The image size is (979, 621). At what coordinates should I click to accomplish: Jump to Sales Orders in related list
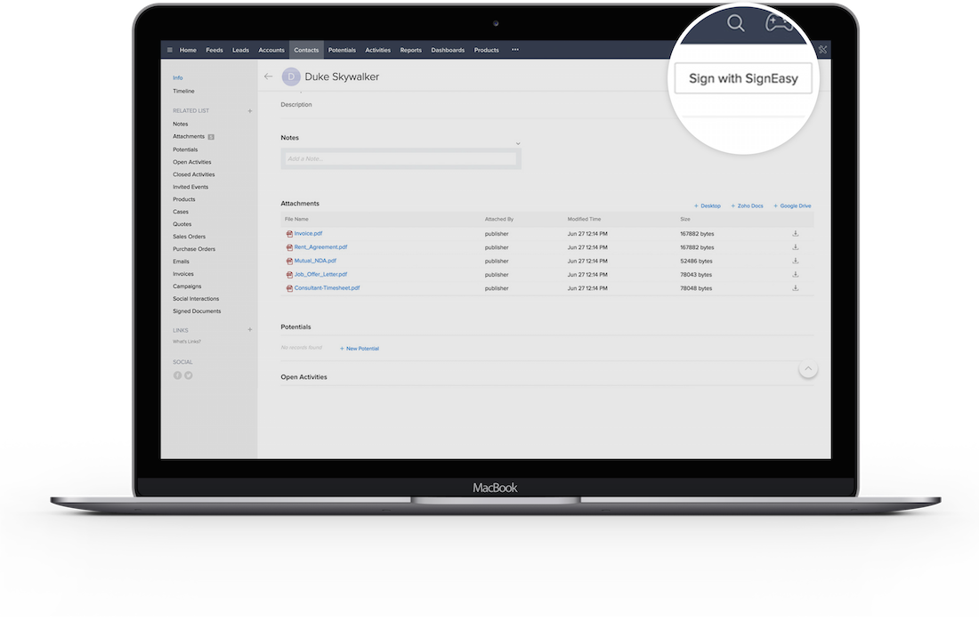click(x=190, y=238)
